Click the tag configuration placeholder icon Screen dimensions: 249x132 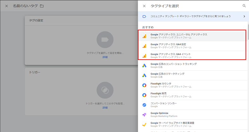click(105, 40)
